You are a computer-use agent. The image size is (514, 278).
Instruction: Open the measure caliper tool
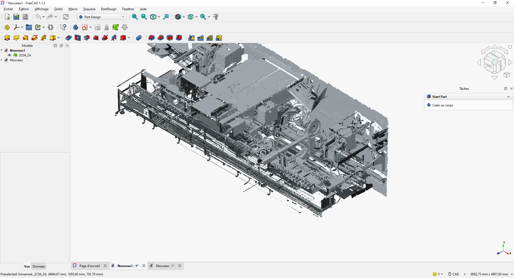pos(216,17)
